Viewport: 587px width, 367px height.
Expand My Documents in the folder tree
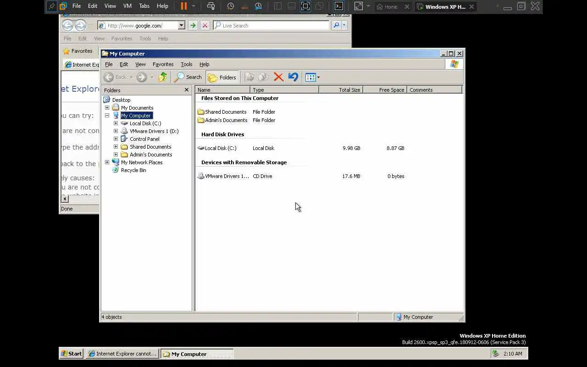tap(107, 108)
